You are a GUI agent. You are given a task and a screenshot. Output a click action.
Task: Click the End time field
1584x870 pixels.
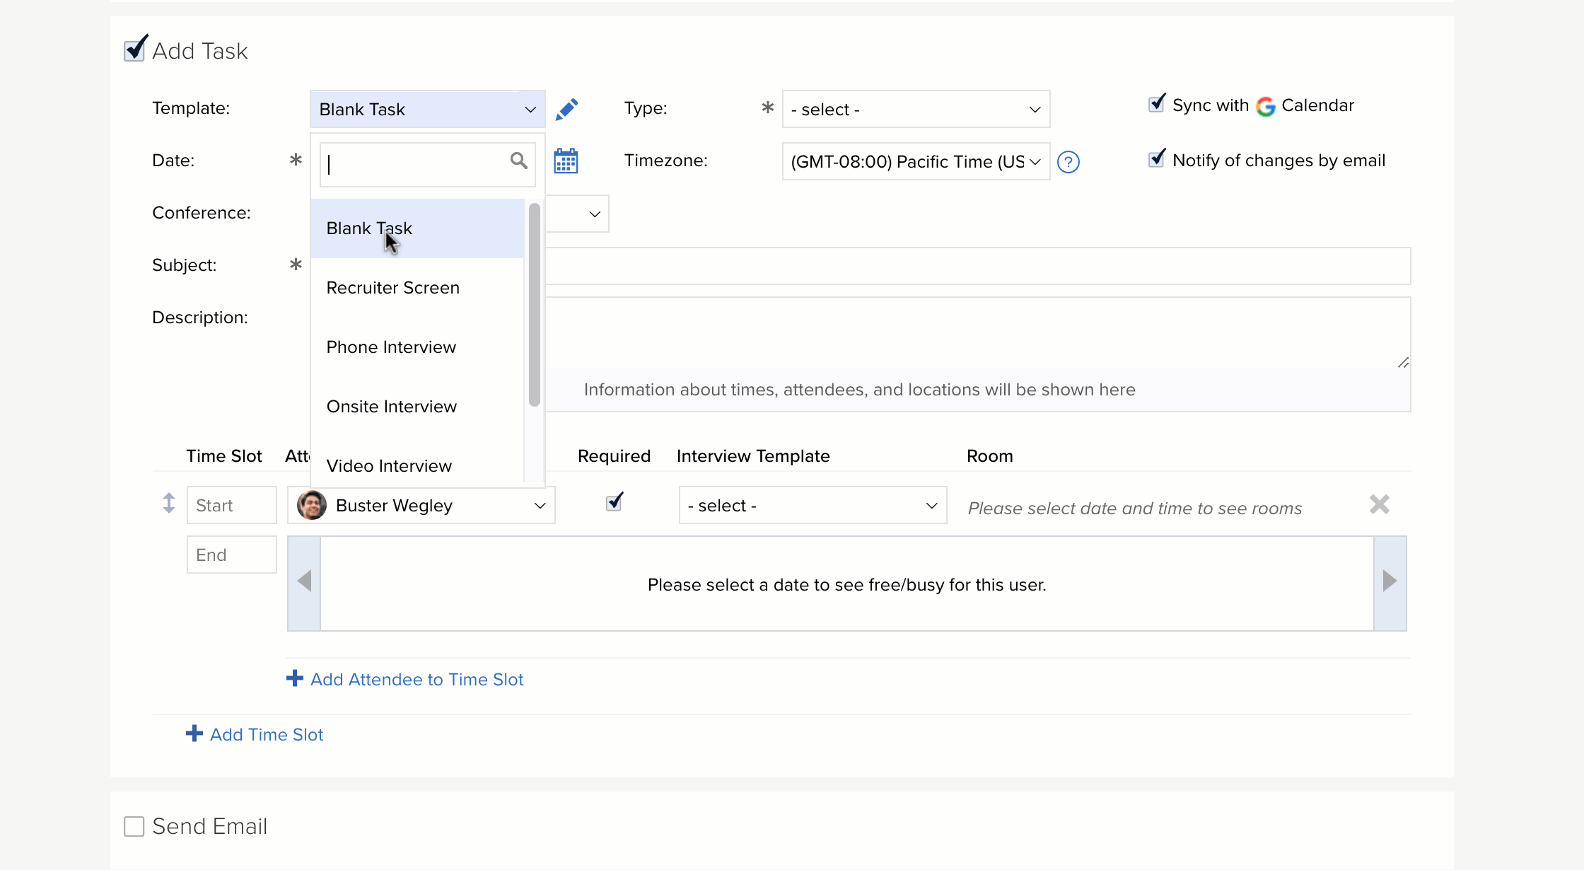coord(231,555)
